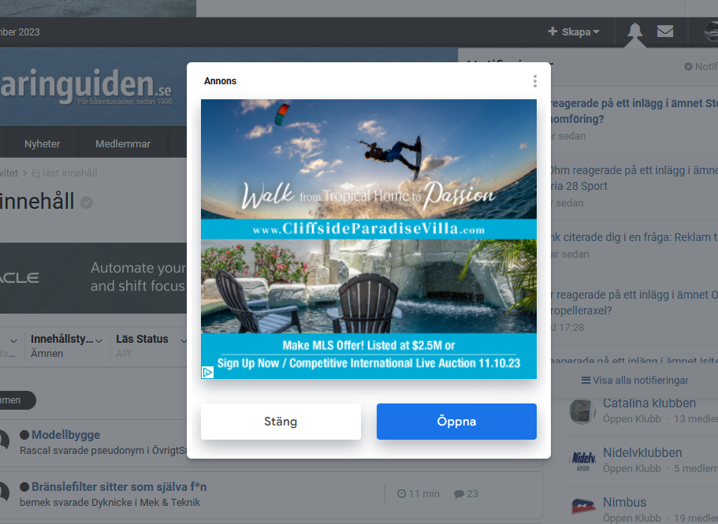
Task: Open the notification settings gear icon
Action: 688,67
